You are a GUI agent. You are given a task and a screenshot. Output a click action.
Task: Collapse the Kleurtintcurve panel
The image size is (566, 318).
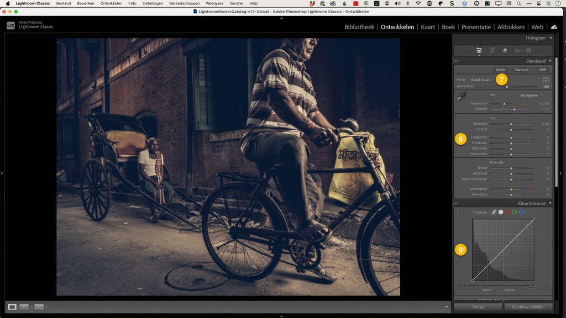pos(550,203)
